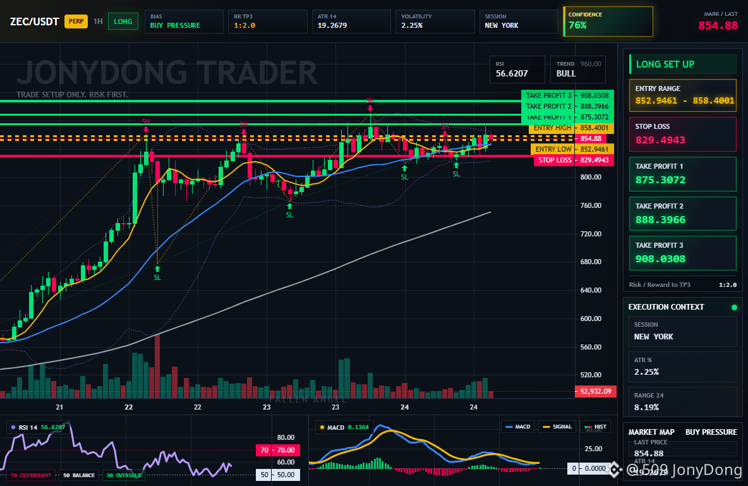Click the ATR 14 value box
Image resolution: width=748 pixels, height=486 pixels.
click(351, 21)
